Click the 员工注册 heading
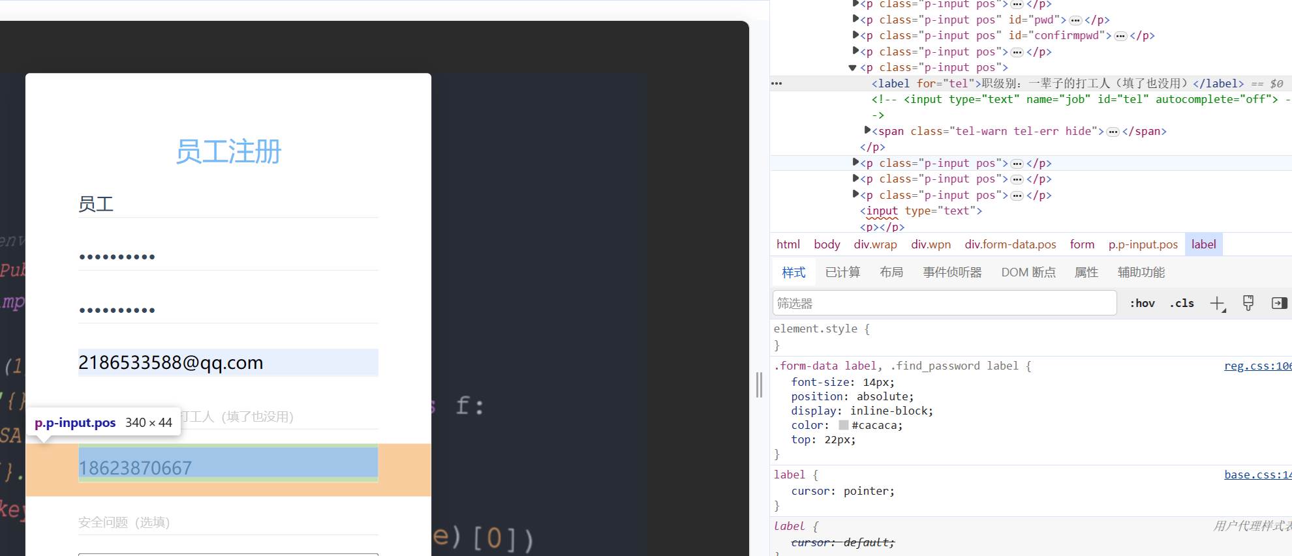 click(x=228, y=151)
